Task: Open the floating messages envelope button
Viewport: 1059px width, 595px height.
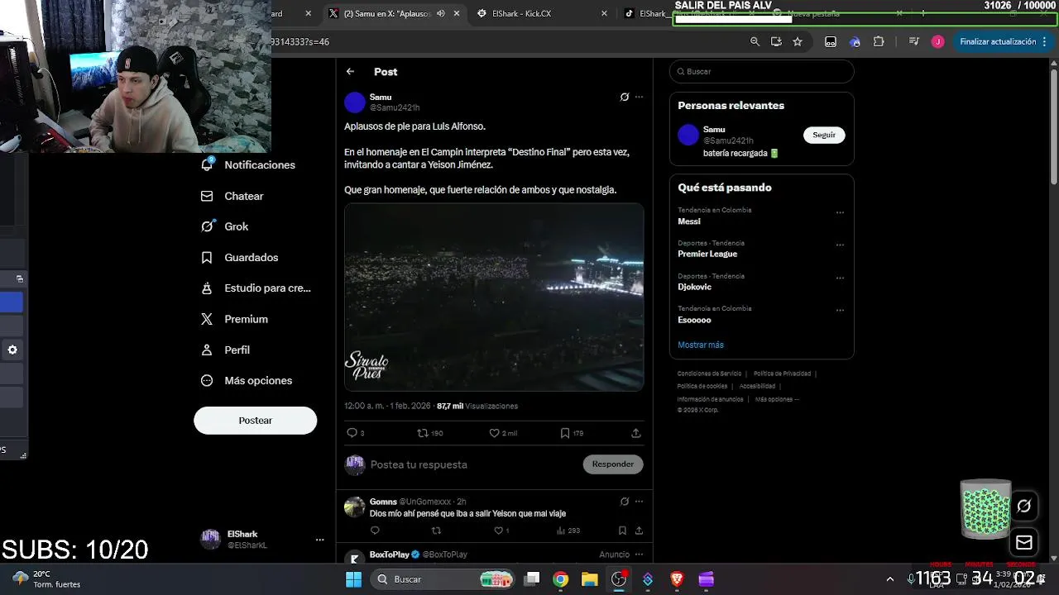Action: tap(1024, 543)
